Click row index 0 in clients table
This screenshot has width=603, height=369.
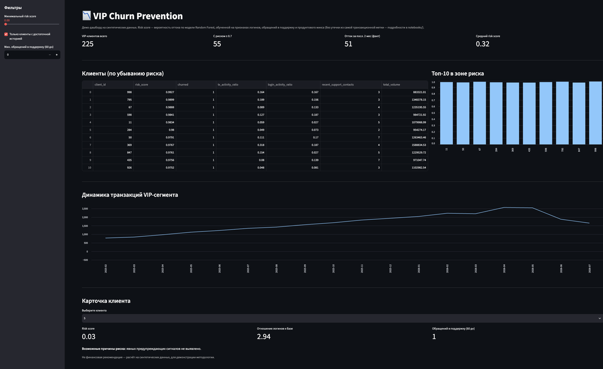(88, 92)
